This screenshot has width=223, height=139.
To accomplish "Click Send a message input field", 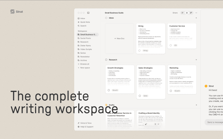I will tap(214, 122).
